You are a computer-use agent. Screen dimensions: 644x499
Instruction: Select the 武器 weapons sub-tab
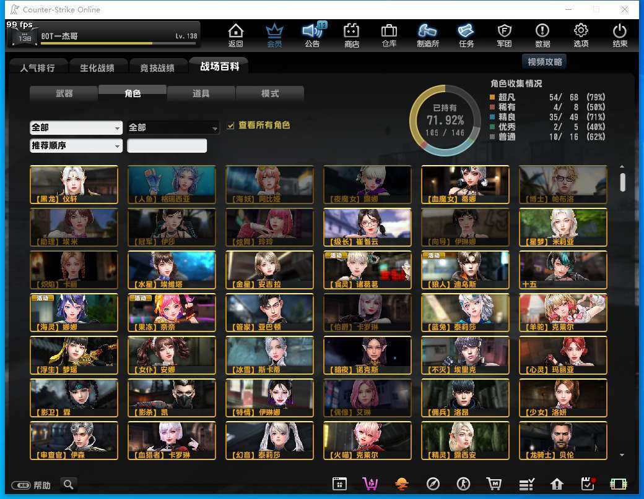(64, 93)
